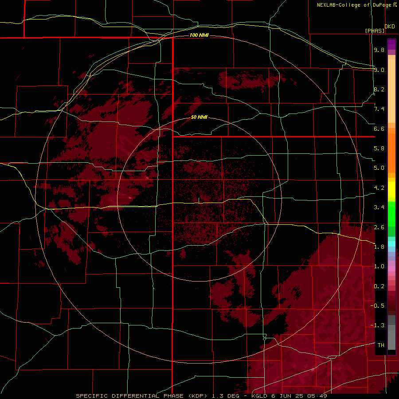Click the bright green segment of color bar
The height and width of the screenshot is (399, 399).
391,214
